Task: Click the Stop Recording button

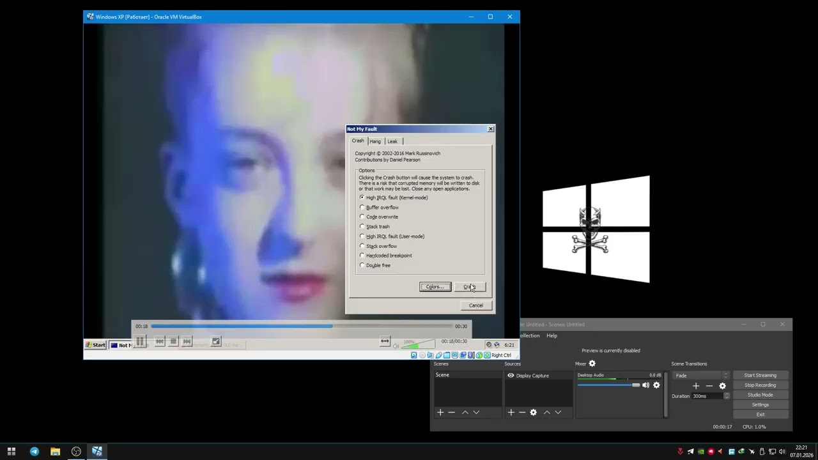Action: [x=760, y=385]
